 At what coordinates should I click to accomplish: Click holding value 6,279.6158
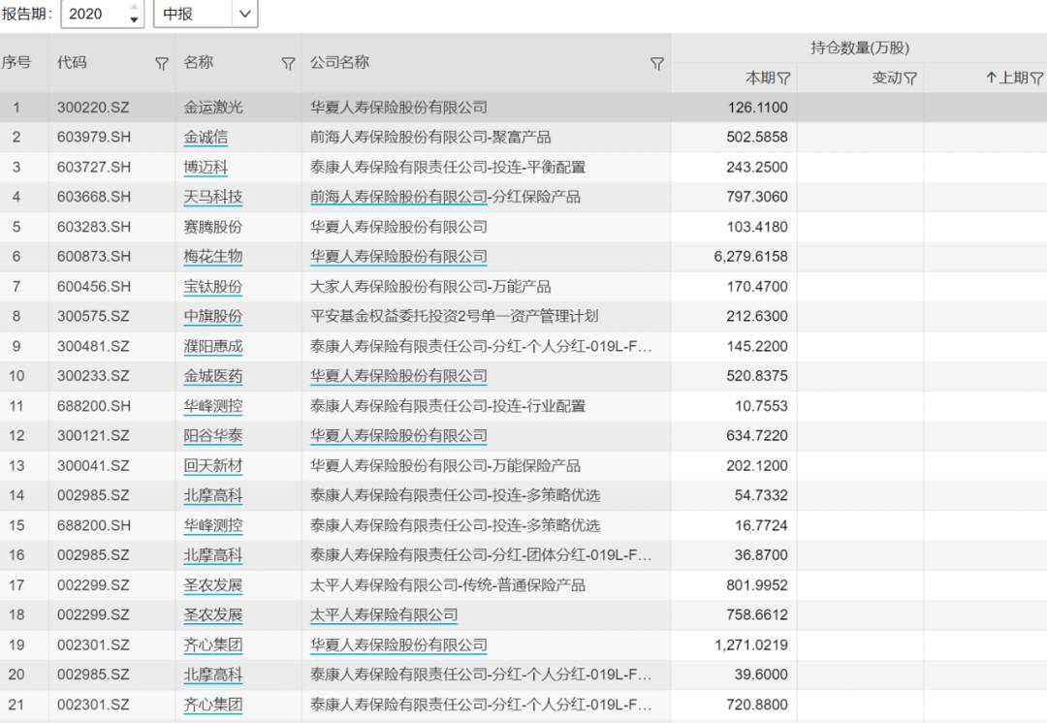click(750, 257)
